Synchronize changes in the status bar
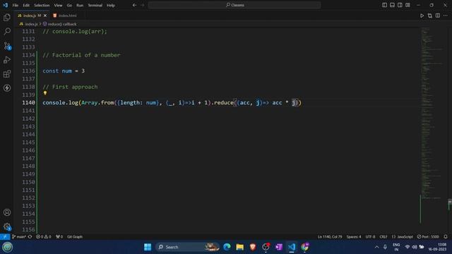Image resolution: width=452 pixels, height=254 pixels. (x=30, y=237)
